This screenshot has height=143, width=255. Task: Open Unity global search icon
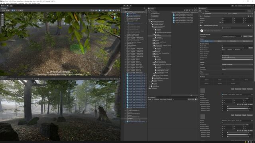(236, 6)
